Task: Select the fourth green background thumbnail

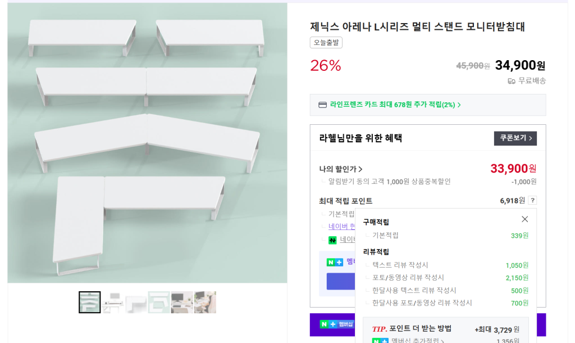Action: point(159,303)
